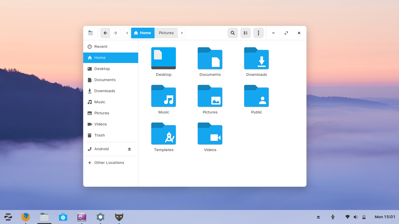Maximize the Files window

coord(286,33)
